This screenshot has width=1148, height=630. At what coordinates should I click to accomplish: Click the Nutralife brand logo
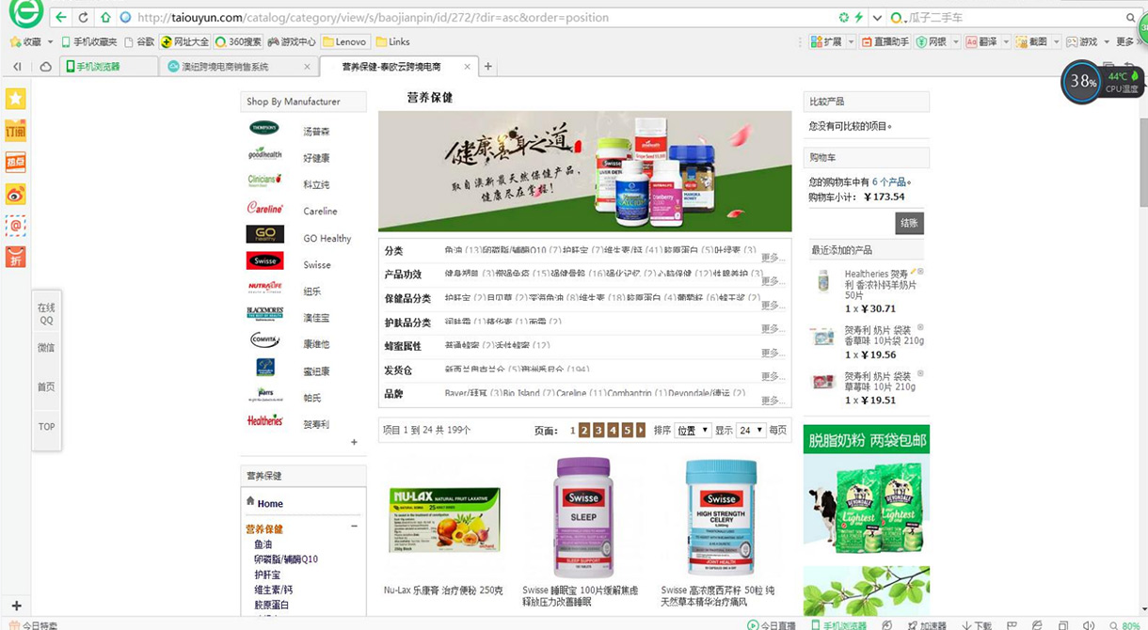(x=264, y=287)
